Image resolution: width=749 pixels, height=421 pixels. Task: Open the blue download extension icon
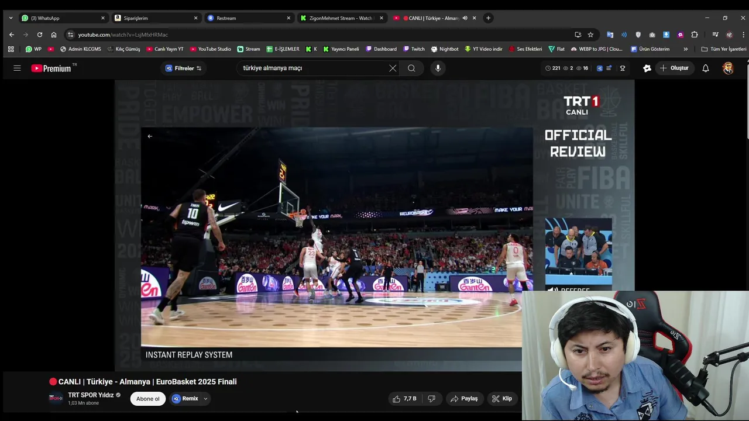click(666, 34)
